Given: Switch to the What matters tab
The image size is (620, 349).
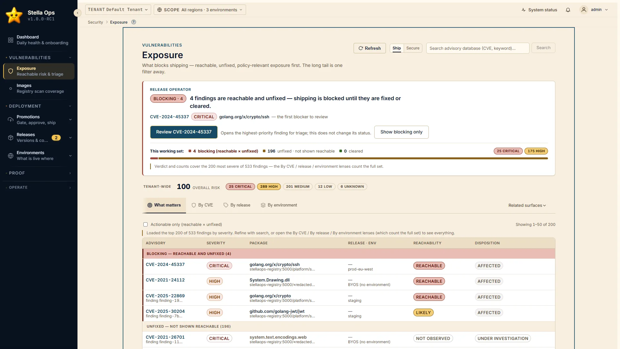Looking at the screenshot, I should click(x=164, y=205).
